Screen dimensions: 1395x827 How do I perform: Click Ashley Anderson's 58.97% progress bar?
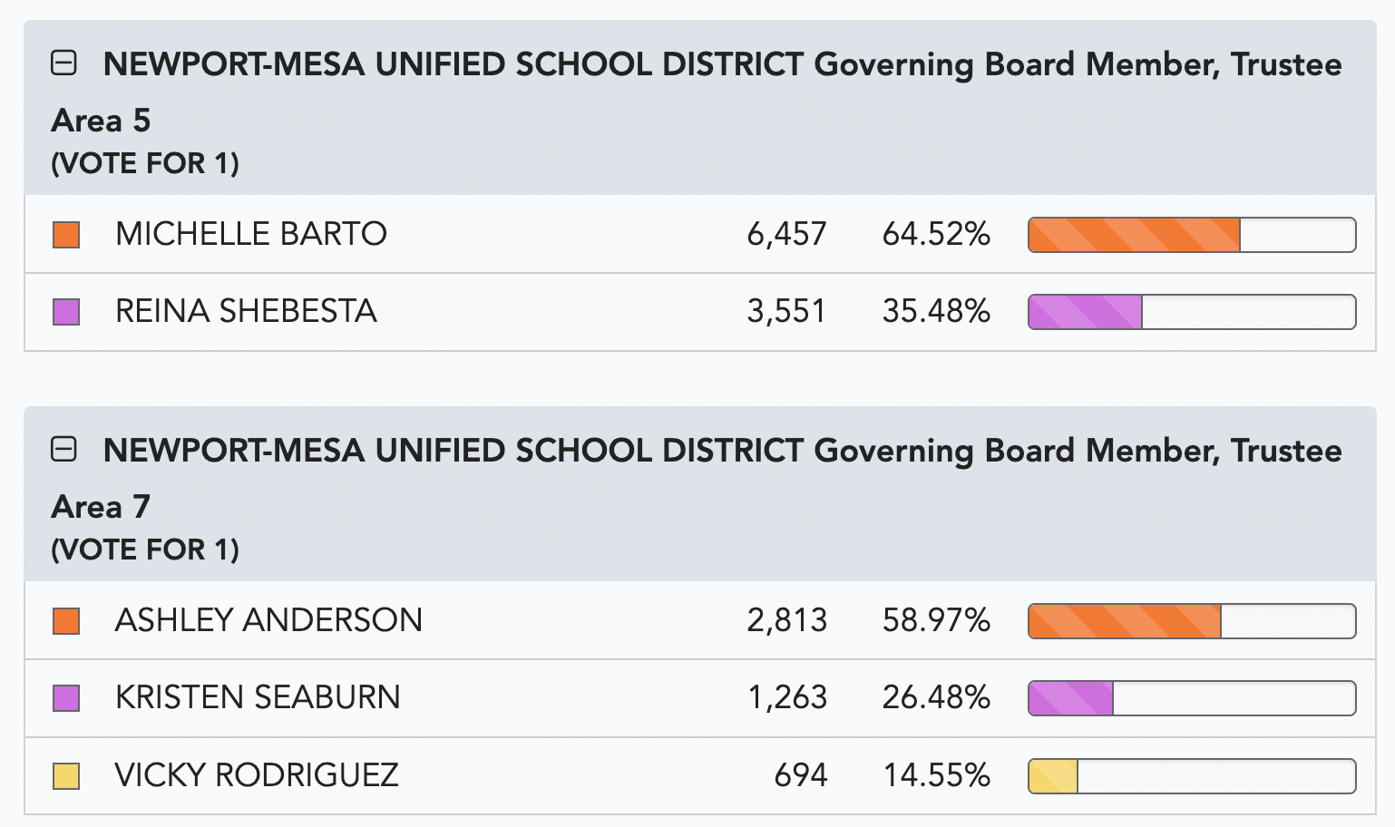point(1192,621)
